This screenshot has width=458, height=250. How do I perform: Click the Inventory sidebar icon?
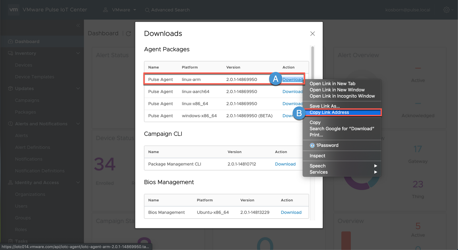click(x=11, y=53)
